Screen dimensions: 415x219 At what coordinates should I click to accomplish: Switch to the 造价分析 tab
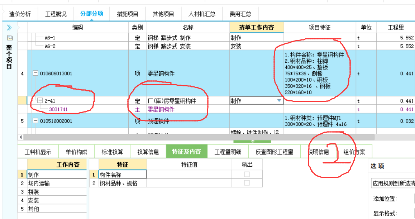pos(20,14)
